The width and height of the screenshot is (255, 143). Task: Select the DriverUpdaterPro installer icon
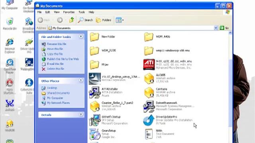tap(149, 120)
